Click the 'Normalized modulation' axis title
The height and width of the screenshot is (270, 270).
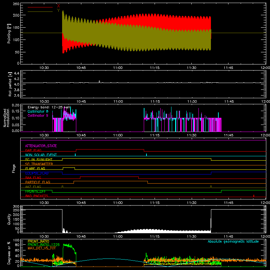(6, 118)
